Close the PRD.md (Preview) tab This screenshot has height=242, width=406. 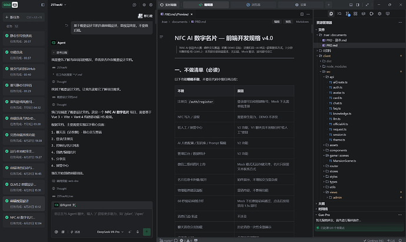click(192, 14)
